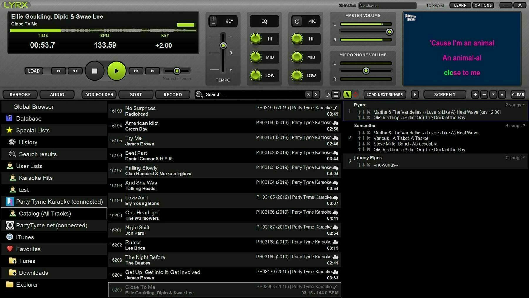
Task: Switch to the KARAOKE tab
Action: pyautogui.click(x=19, y=94)
